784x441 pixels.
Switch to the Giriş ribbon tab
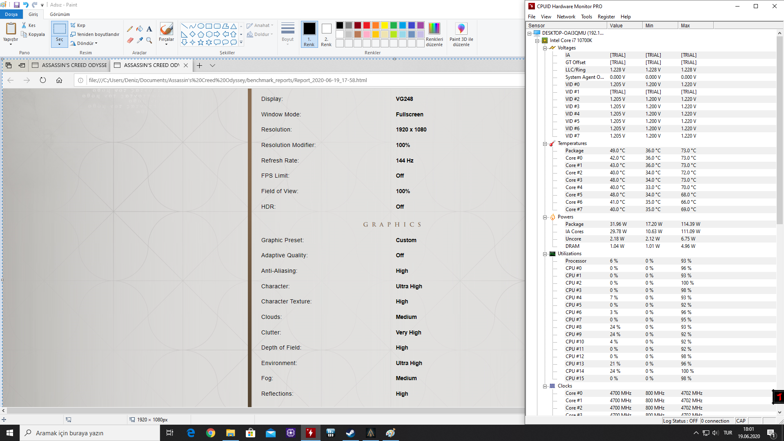pyautogui.click(x=33, y=14)
